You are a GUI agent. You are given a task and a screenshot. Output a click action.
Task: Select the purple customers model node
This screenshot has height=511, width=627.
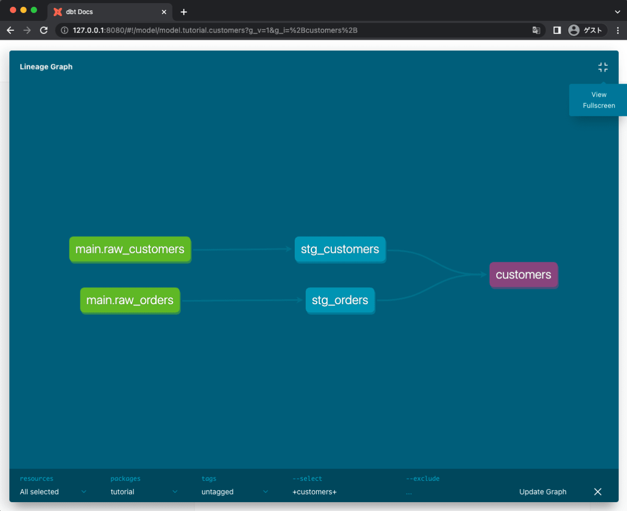tap(524, 275)
